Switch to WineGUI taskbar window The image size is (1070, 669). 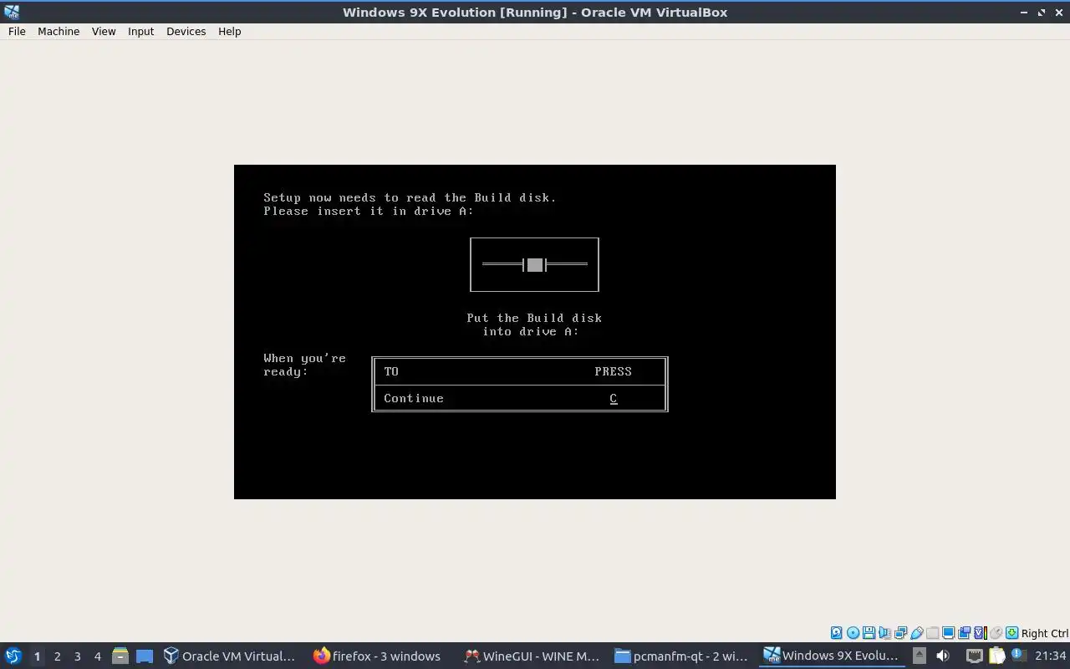[x=532, y=656]
